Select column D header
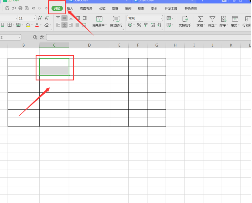Screen dimensions: 252x203 [89, 45]
